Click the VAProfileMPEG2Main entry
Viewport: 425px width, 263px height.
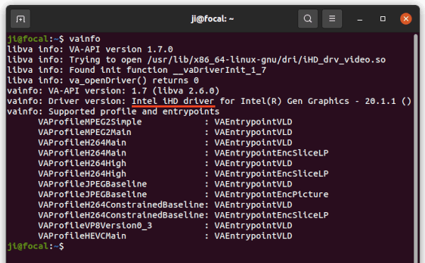84,132
